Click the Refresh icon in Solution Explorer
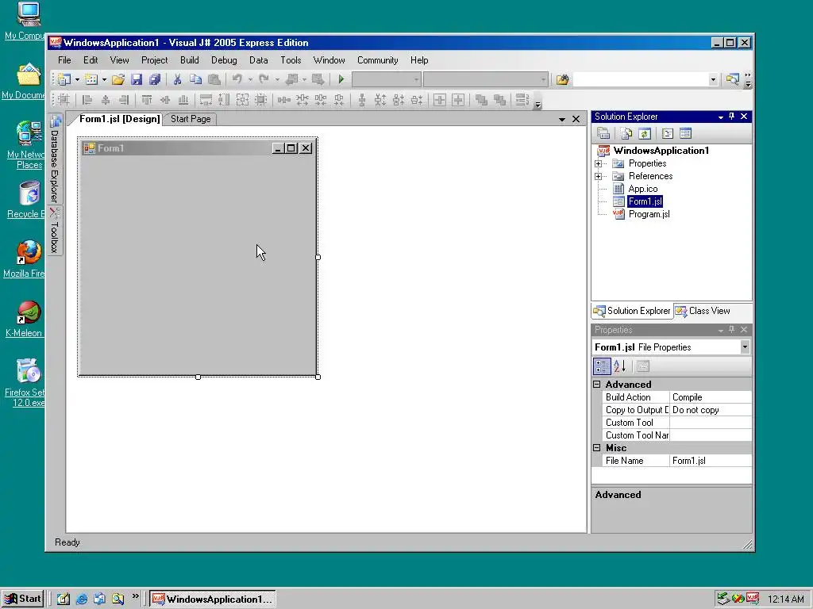This screenshot has height=609, width=813. [x=645, y=133]
